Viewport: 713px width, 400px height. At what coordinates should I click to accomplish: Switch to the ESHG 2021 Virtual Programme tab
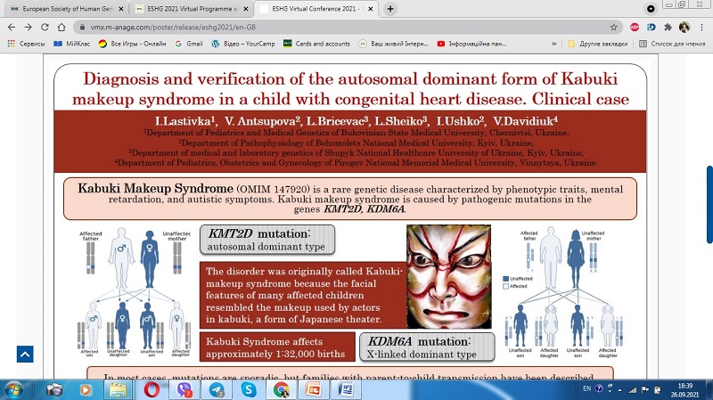point(185,9)
